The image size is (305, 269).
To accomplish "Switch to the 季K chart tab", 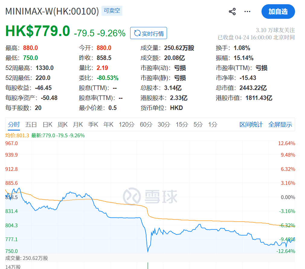I will [x=93, y=125].
